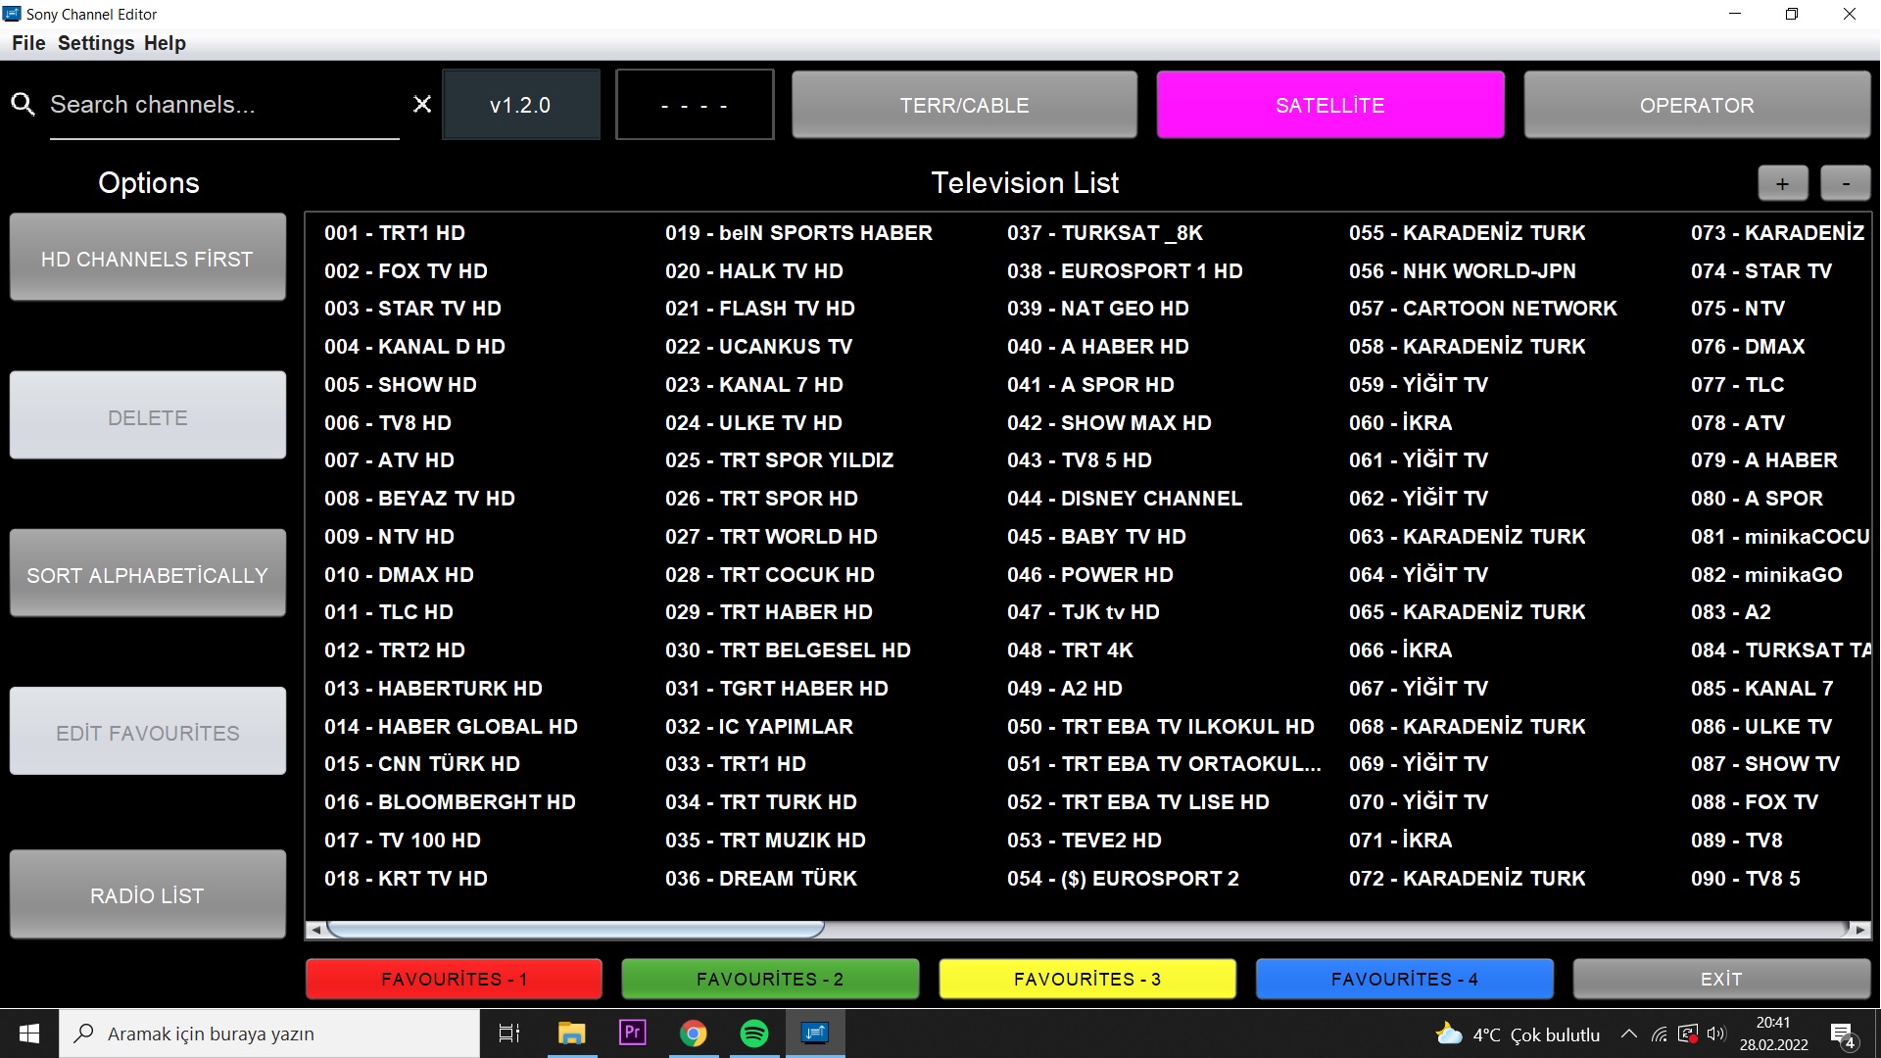Click the Search channels input field
The height and width of the screenshot is (1058, 1881).
[x=224, y=105]
